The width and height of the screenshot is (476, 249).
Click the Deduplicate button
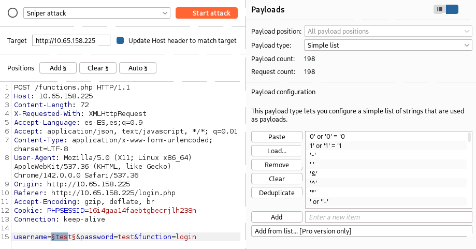coord(277,193)
